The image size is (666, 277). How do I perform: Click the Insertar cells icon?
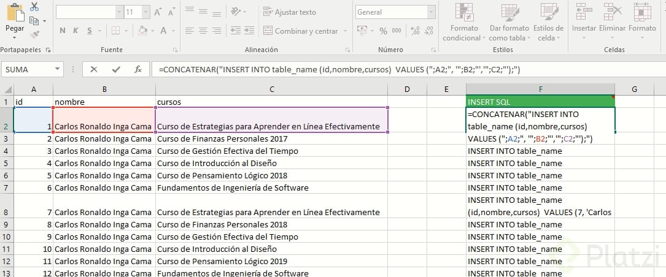[584, 12]
